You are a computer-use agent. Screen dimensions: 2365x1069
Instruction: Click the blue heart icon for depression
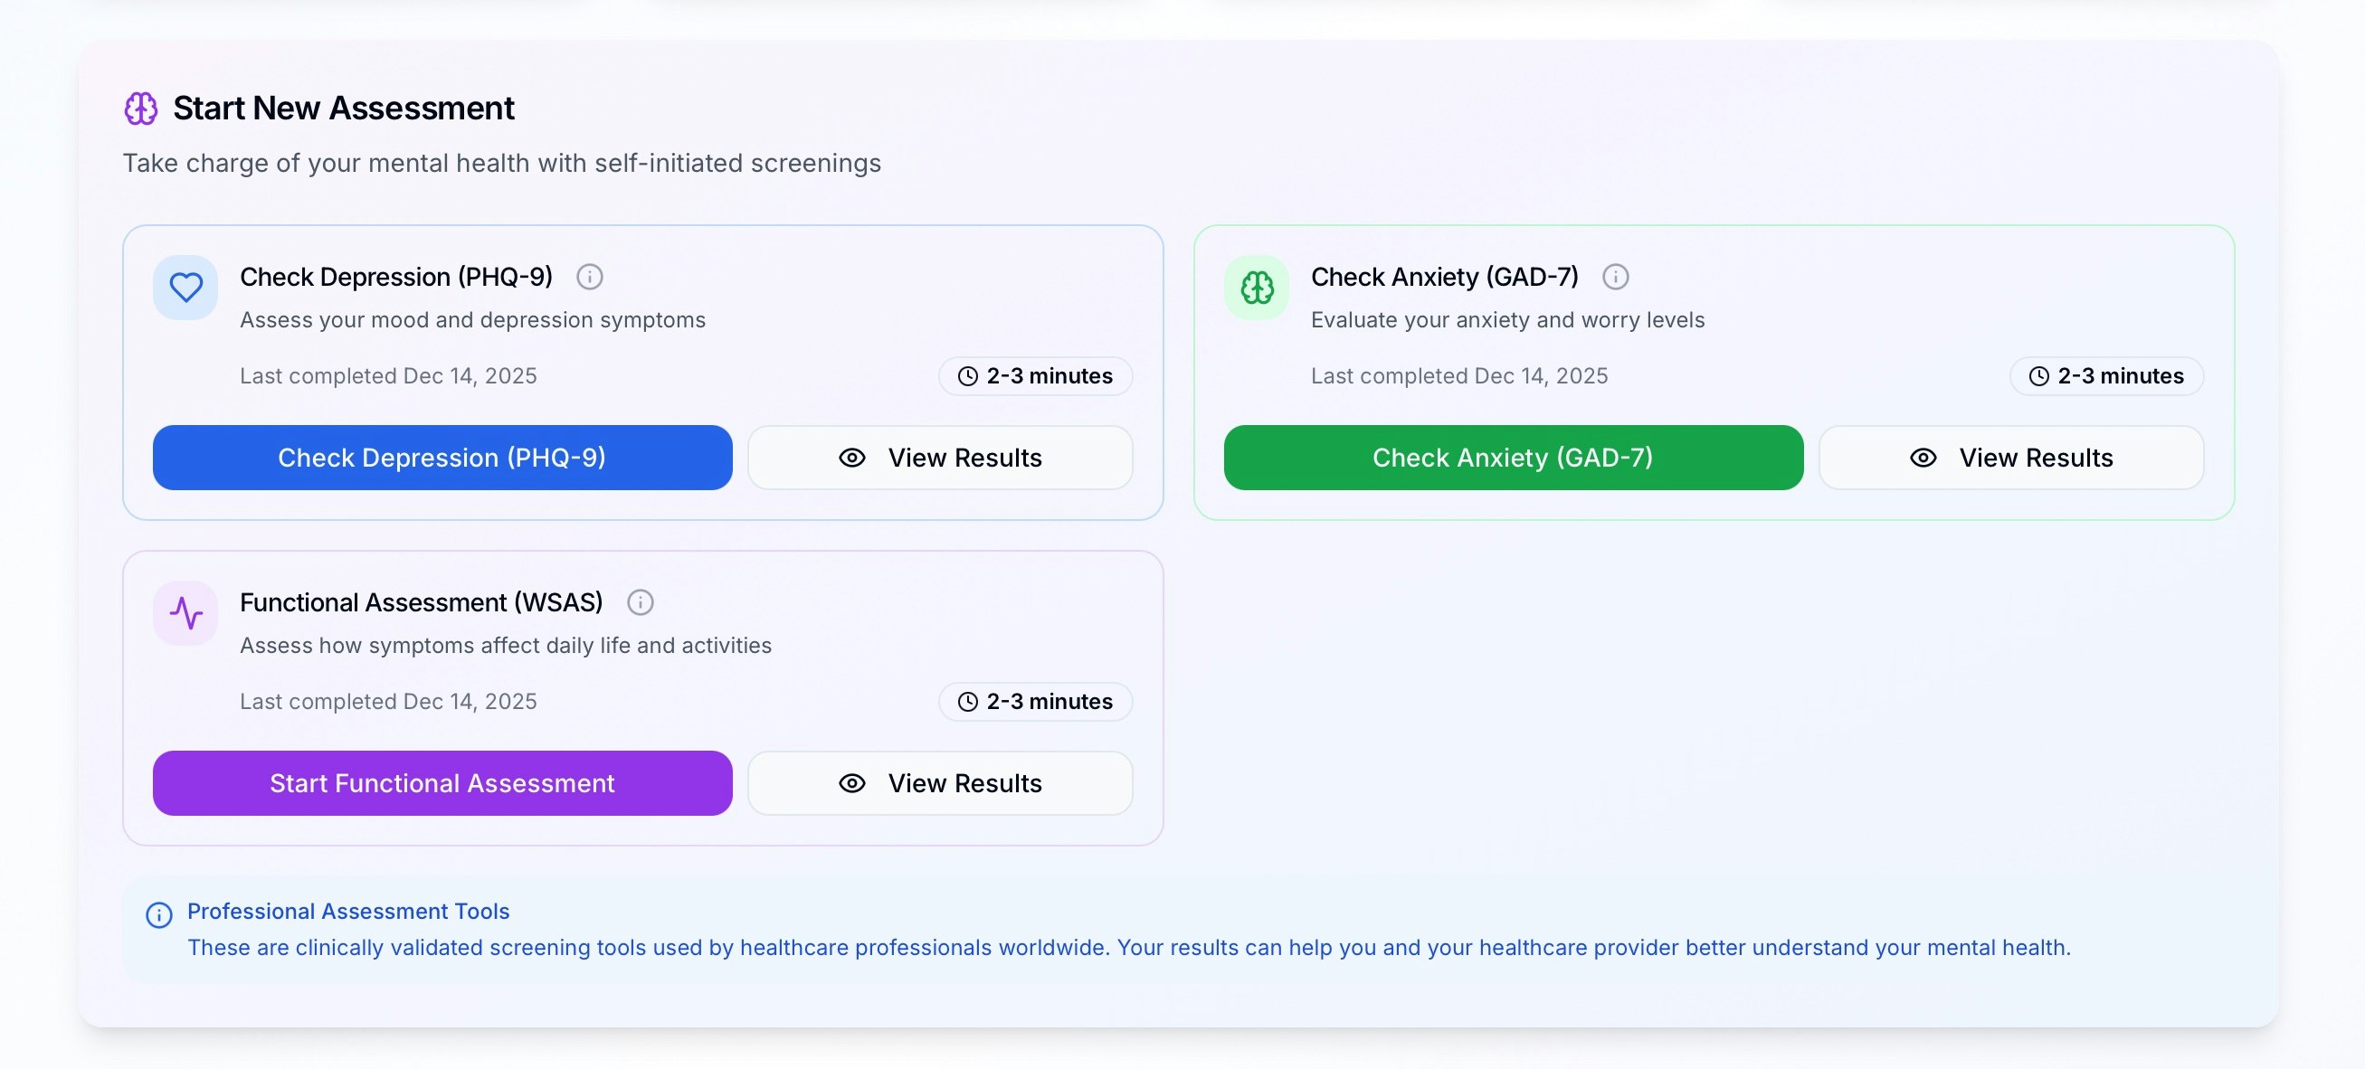pos(185,288)
